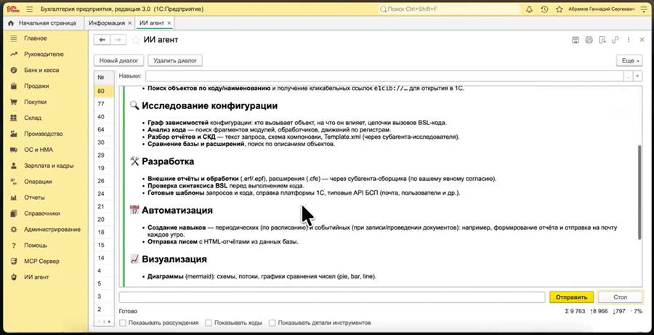
Task: Switch to the ИИ агент tab
Action: pyautogui.click(x=151, y=23)
